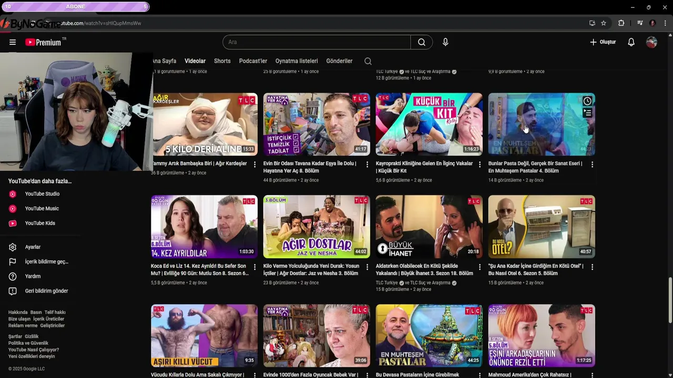
Task: Click the page vertical scrollbar thumb
Action: click(x=670, y=300)
